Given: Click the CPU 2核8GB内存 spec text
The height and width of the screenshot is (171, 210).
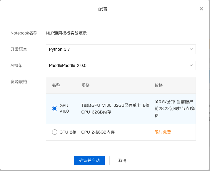Looking at the screenshot, I should pyautogui.click(x=98, y=132).
